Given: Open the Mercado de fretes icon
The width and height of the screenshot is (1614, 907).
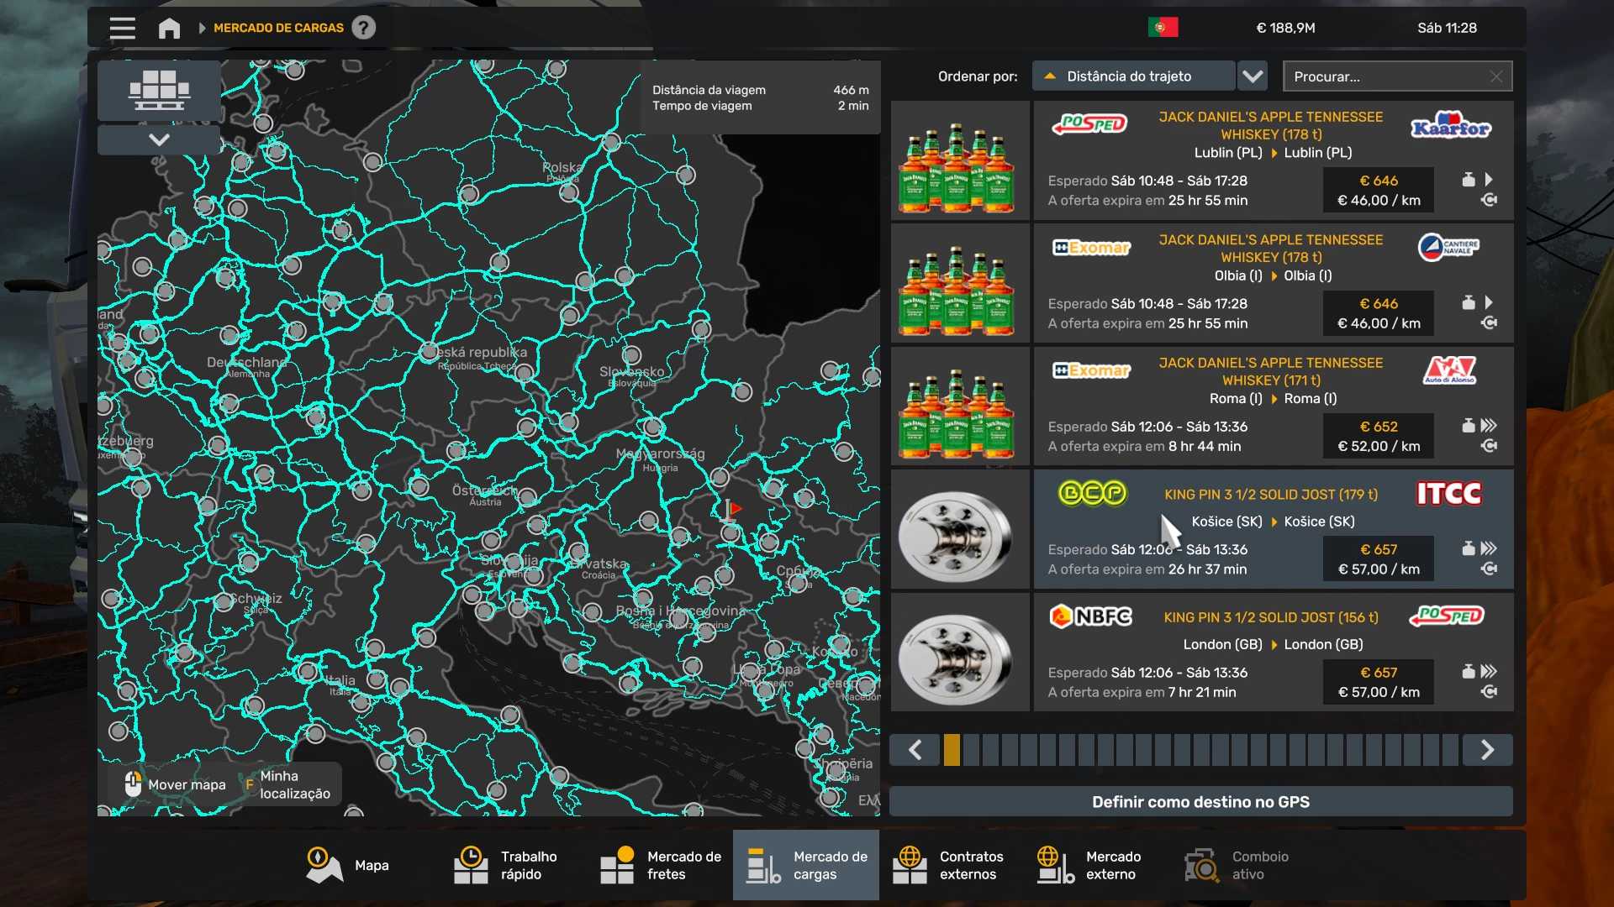Looking at the screenshot, I should (617, 865).
